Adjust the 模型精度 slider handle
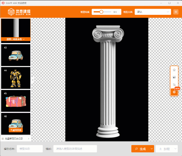182x156 pixels. pyautogui.click(x=101, y=12)
